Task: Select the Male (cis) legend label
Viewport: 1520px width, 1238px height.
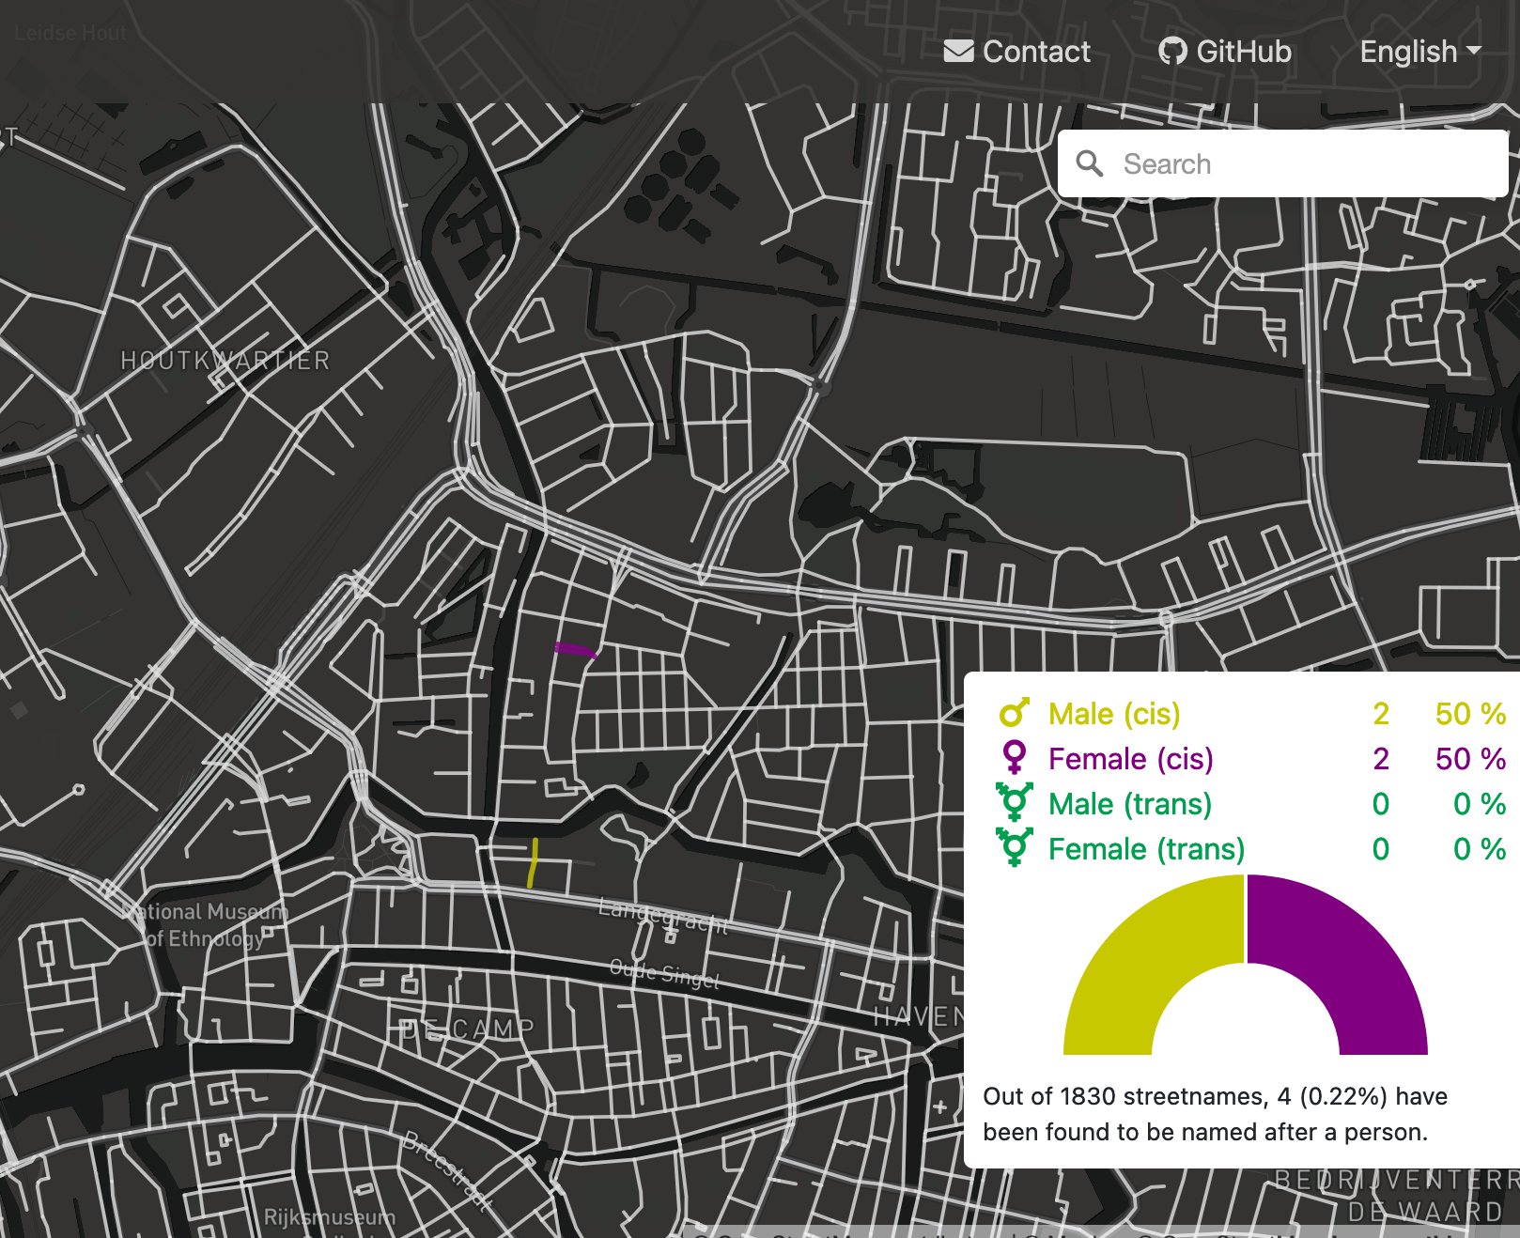Action: point(1114,714)
